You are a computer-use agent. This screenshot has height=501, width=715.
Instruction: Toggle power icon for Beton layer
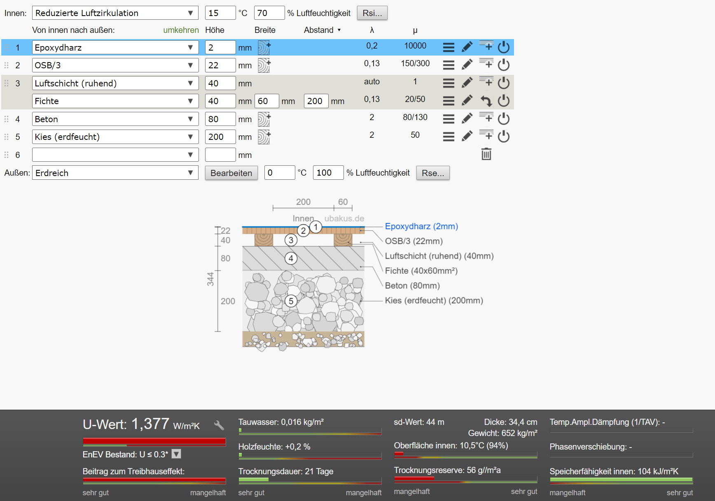504,118
